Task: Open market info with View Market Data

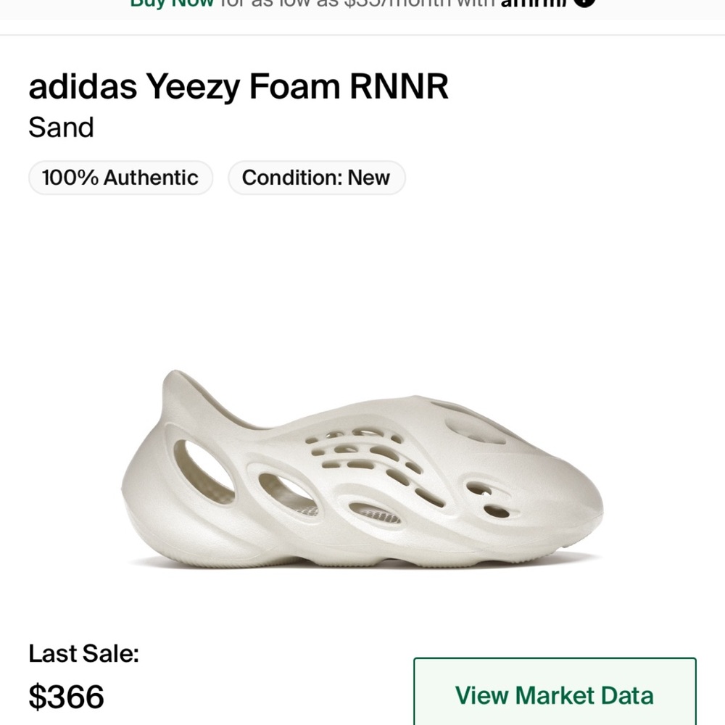Action: pos(555,696)
